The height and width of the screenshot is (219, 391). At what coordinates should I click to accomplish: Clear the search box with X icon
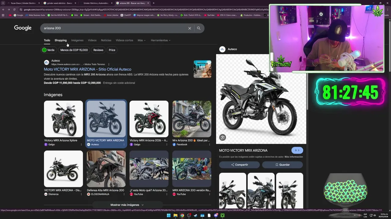[x=190, y=28]
